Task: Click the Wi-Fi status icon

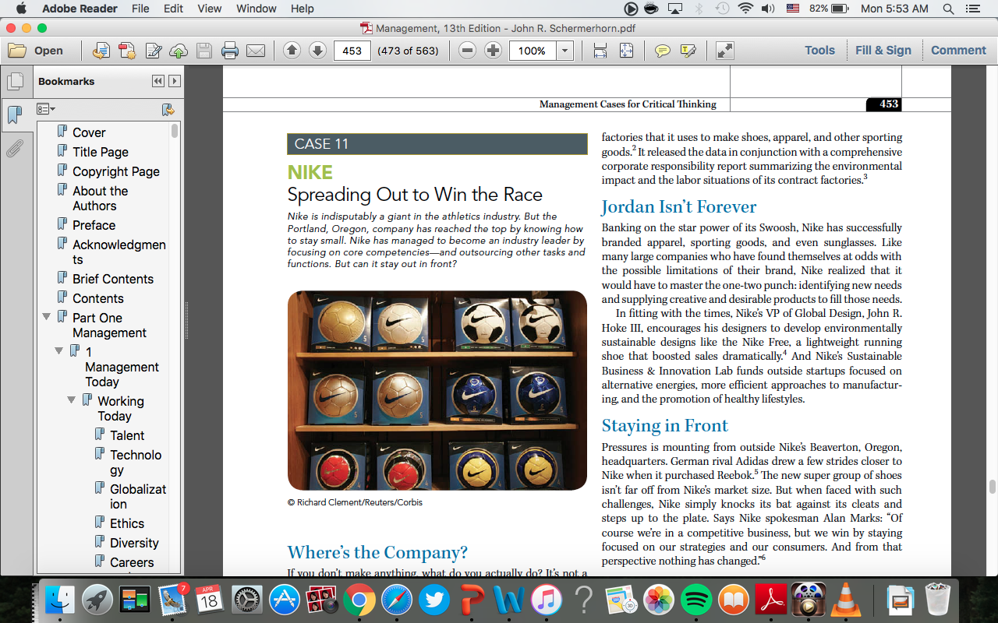Action: [745, 9]
